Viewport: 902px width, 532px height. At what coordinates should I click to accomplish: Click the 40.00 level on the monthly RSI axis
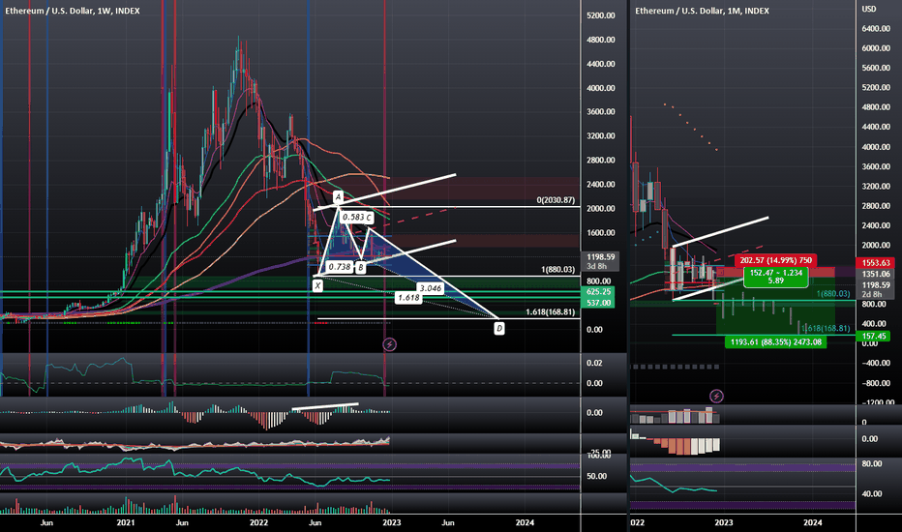point(870,493)
